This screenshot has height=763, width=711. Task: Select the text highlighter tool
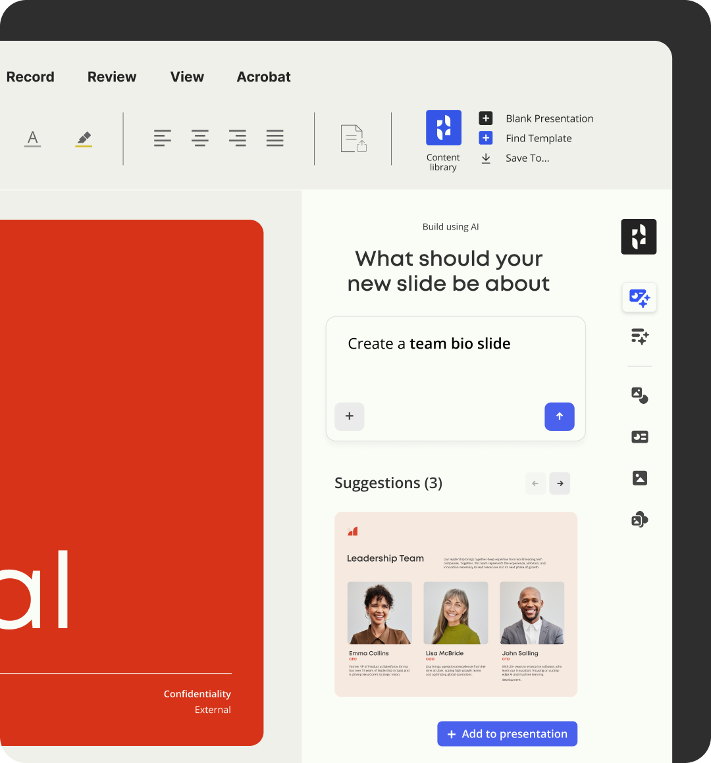(x=84, y=139)
